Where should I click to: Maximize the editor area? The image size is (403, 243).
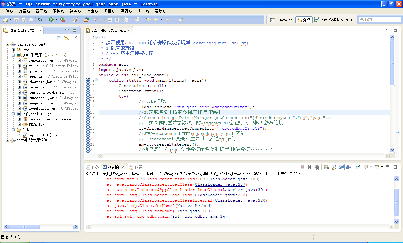click(x=395, y=30)
